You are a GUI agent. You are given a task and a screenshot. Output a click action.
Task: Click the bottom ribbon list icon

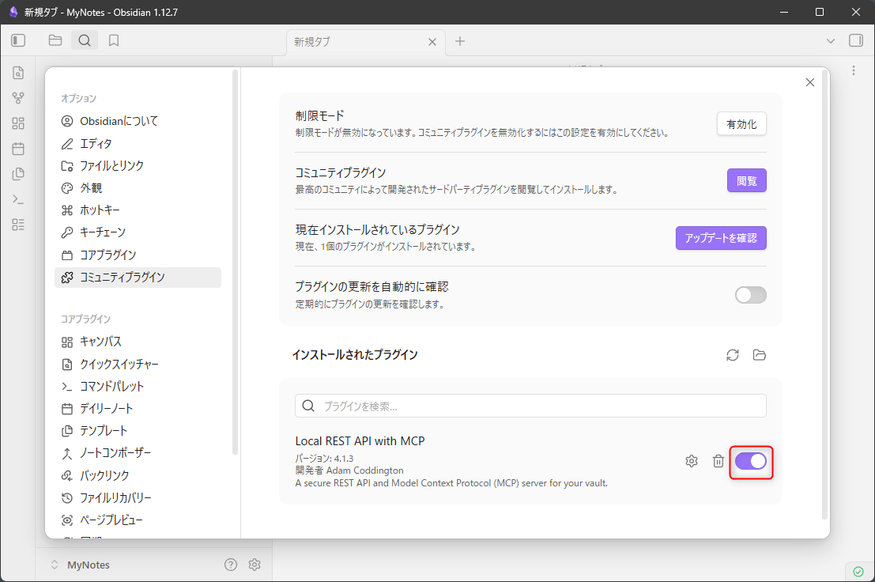click(18, 225)
